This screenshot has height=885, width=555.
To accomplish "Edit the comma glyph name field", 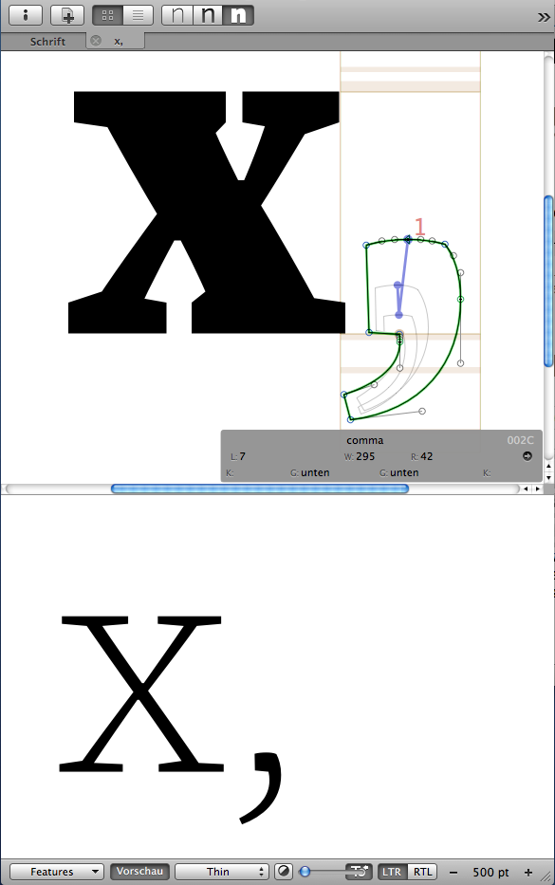I will click(x=364, y=440).
